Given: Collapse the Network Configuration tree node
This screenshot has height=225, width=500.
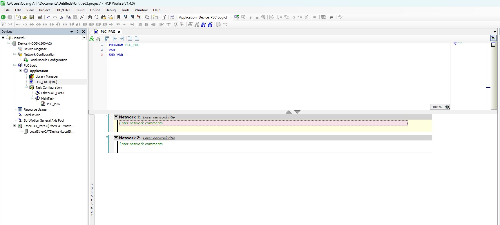Looking at the screenshot, I should tap(15, 54).
